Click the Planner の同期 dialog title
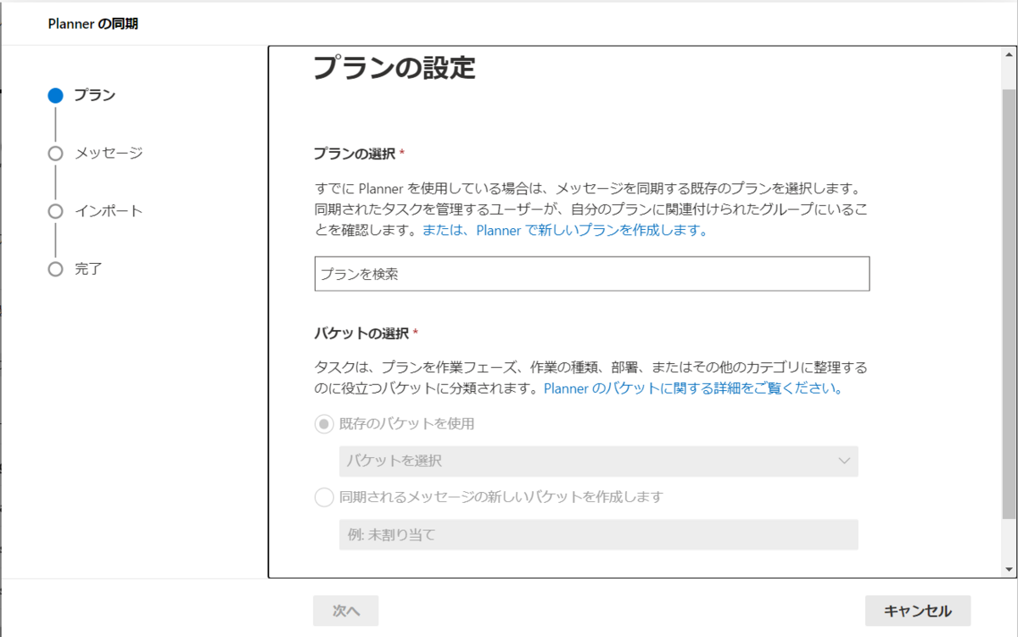 pyautogui.click(x=93, y=24)
